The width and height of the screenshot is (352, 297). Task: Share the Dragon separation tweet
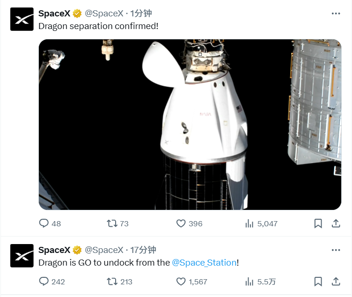point(336,223)
